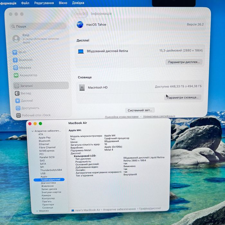This screenshot has width=225, height=225.
Task: Select Контролер entry
Action: [48, 198]
